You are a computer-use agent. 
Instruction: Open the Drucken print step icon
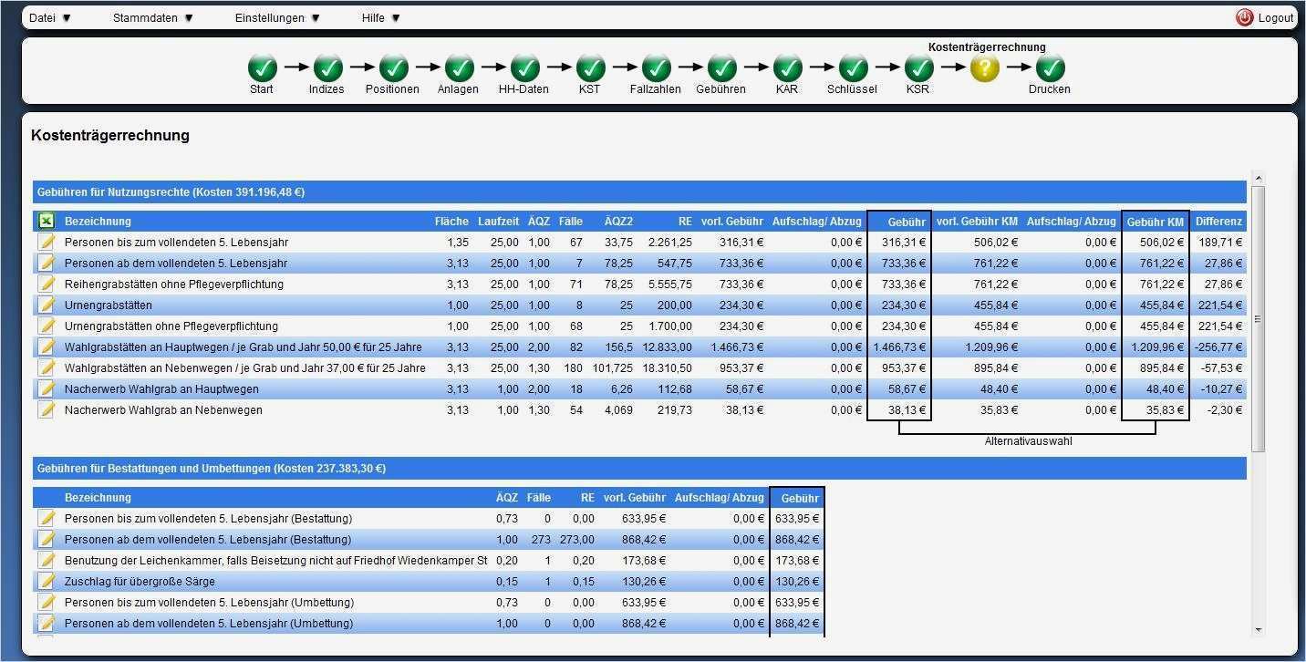pos(1048,67)
